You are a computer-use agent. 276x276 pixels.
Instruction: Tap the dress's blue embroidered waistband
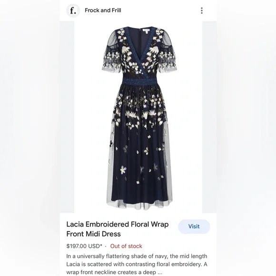pyautogui.click(x=138, y=81)
